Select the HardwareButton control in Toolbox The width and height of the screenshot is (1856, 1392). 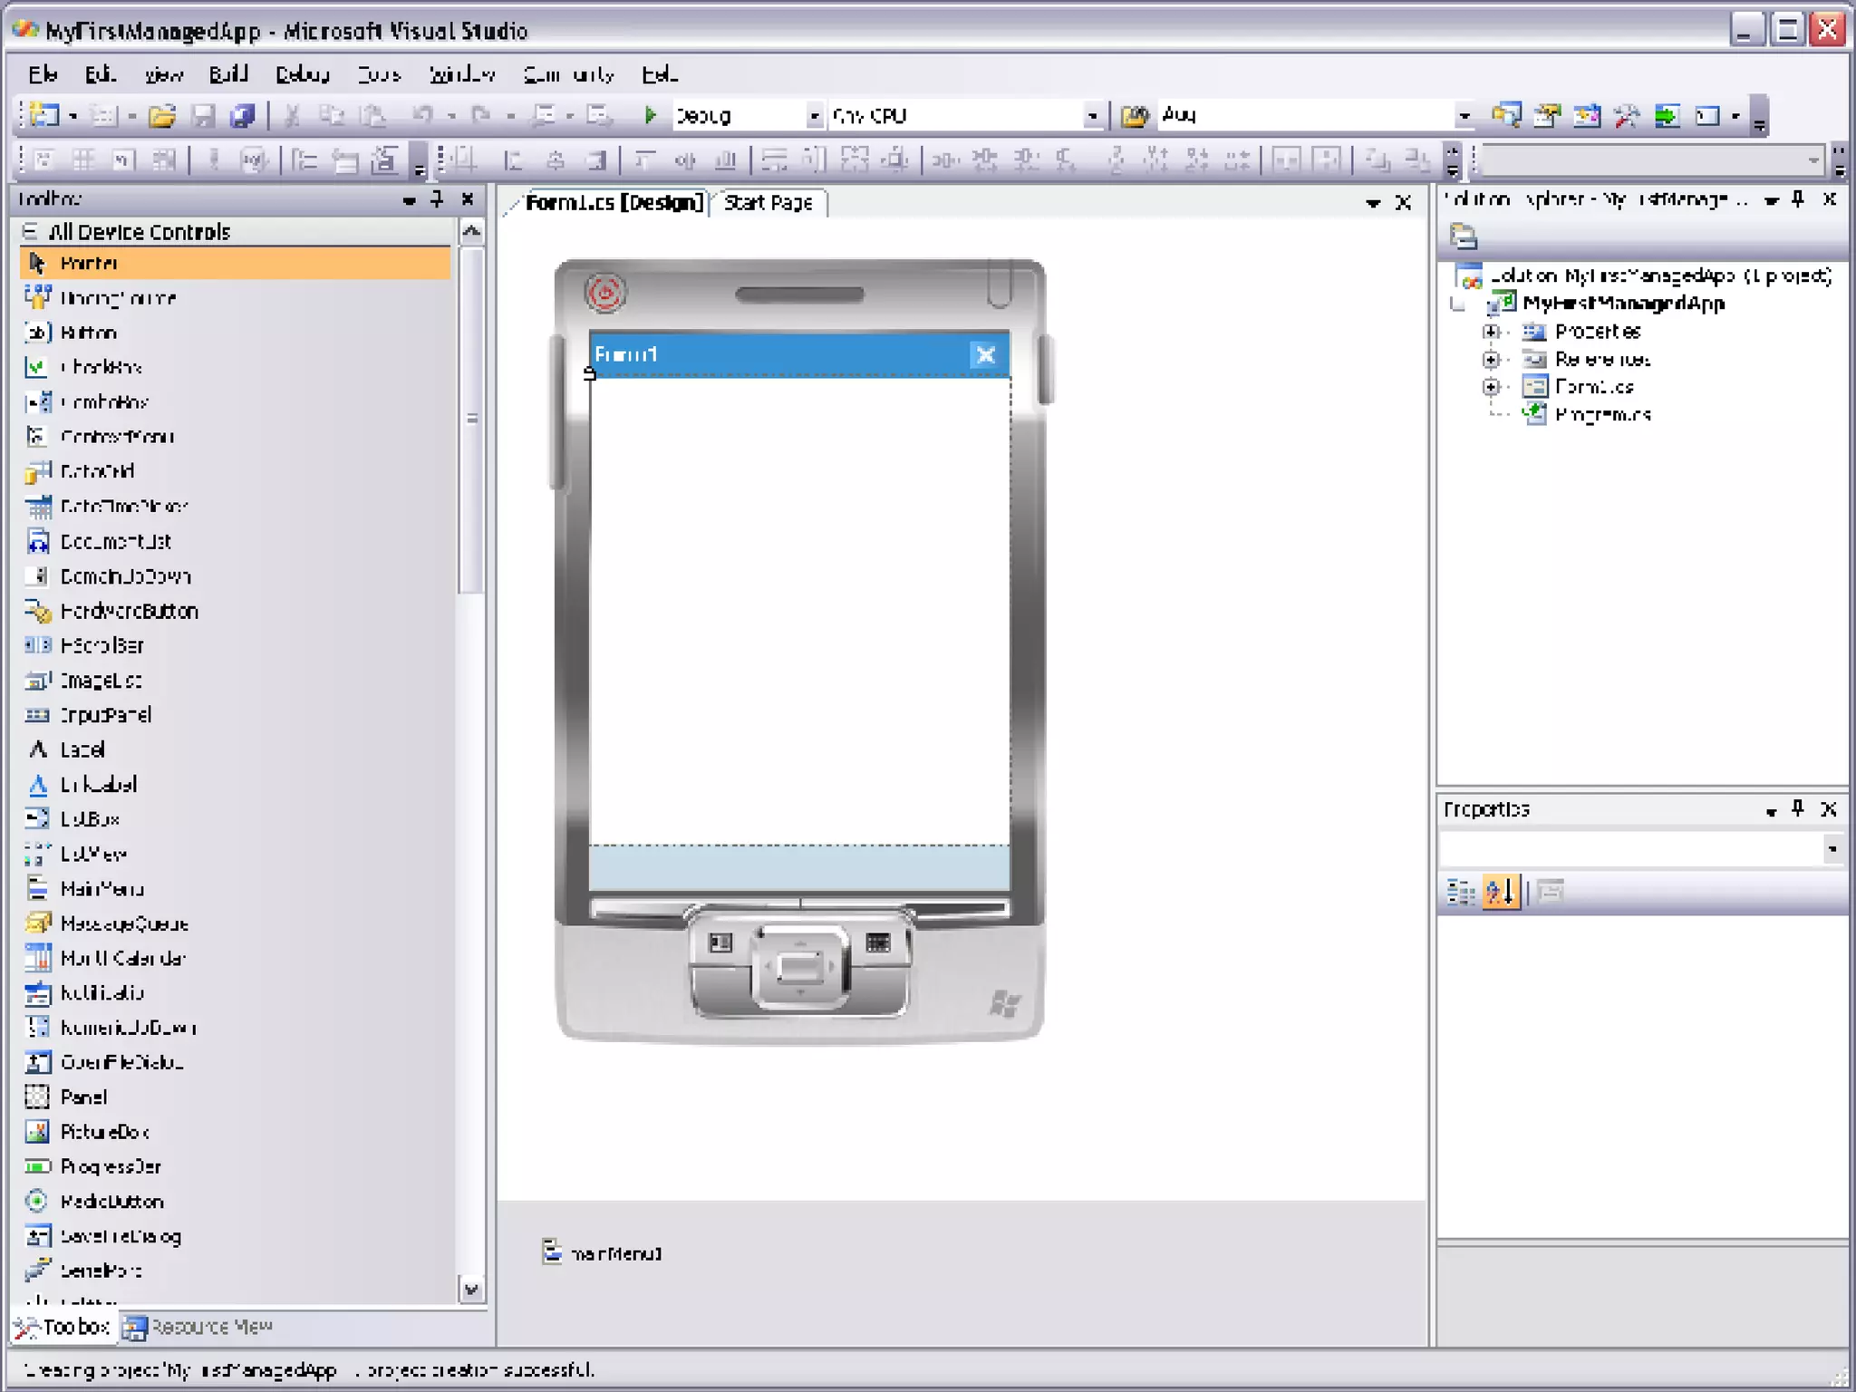click(235, 611)
